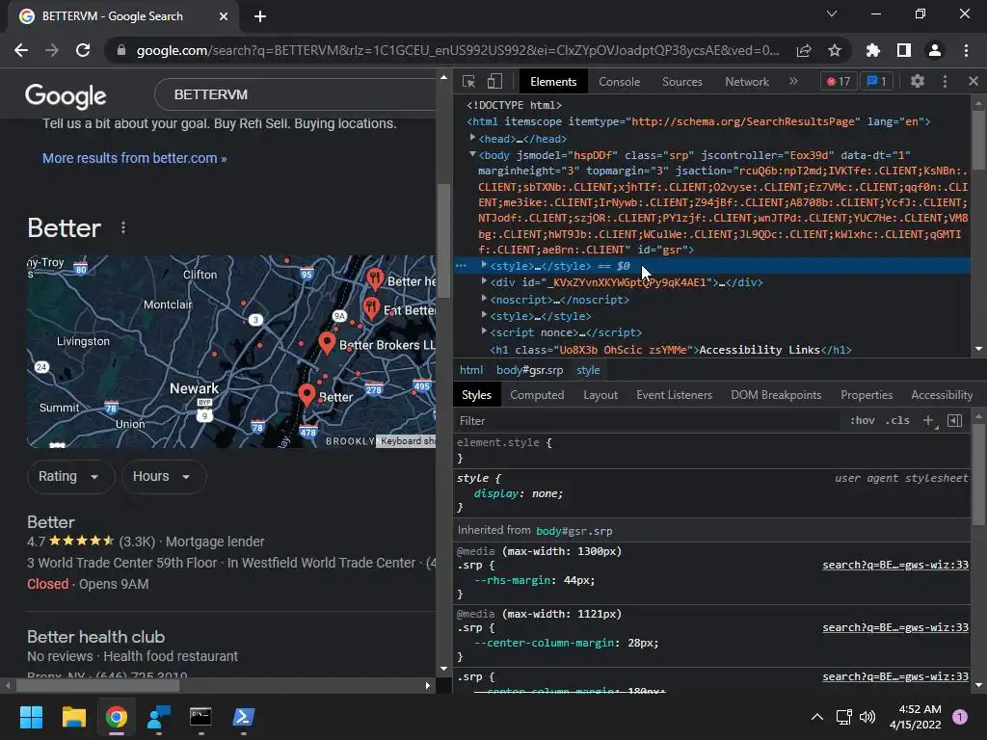Viewport: 987px width, 740px height.
Task: Expand the selected style element node
Action: point(484,266)
